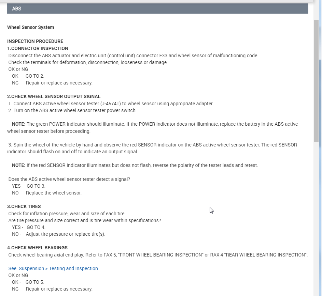Click the NOTE about reversing tester lead polarity
This screenshot has width=322, height=296.
[x=135, y=165]
